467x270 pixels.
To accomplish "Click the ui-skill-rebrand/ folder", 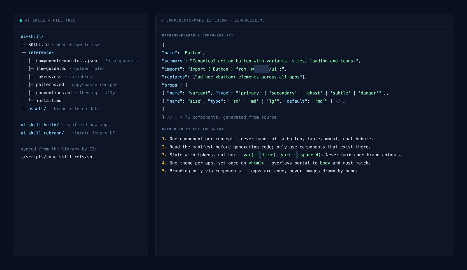I will click(x=42, y=133).
